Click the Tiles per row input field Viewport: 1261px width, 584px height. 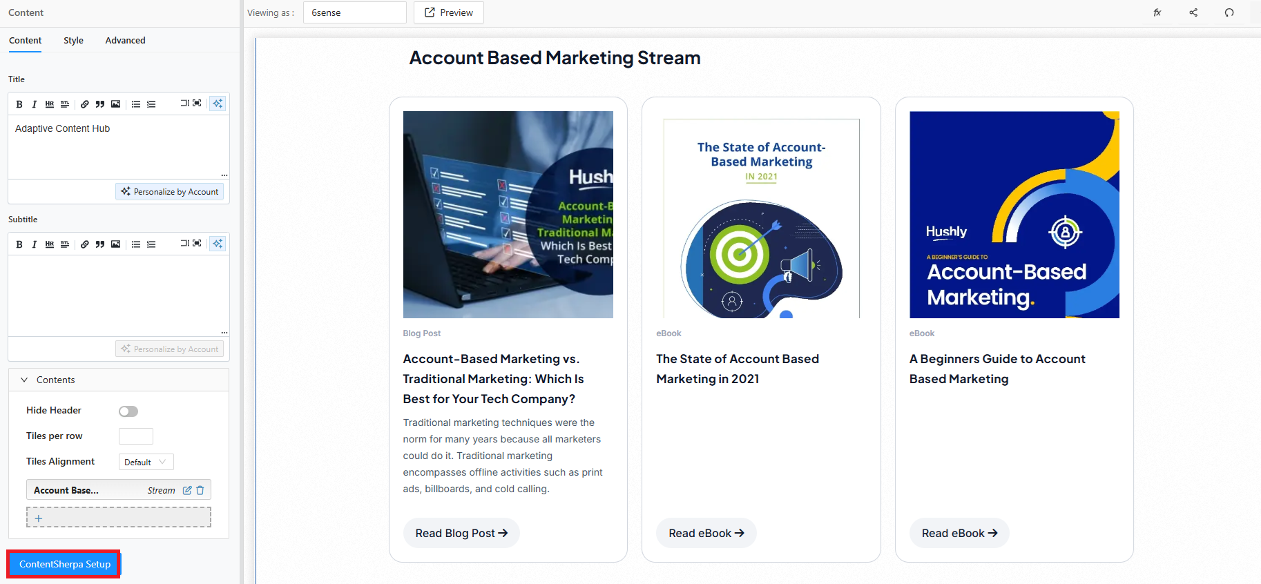click(x=136, y=436)
